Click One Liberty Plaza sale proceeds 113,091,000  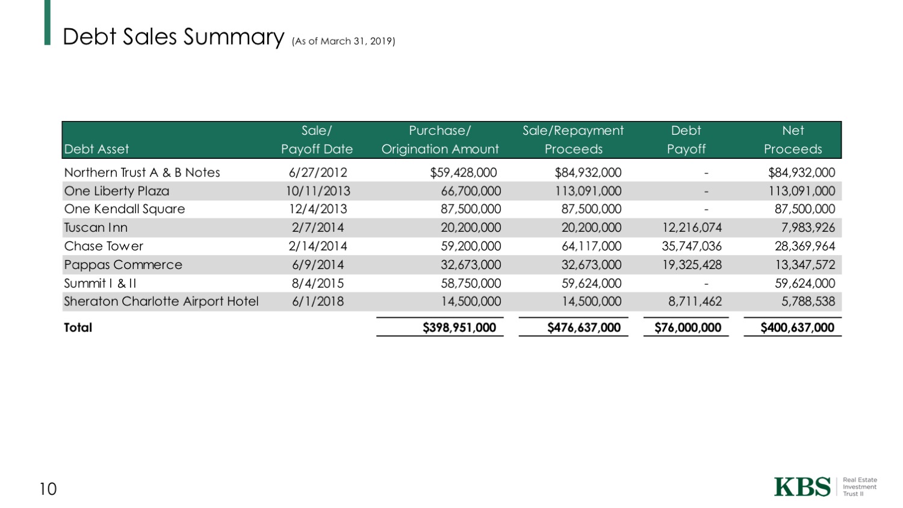[588, 191]
